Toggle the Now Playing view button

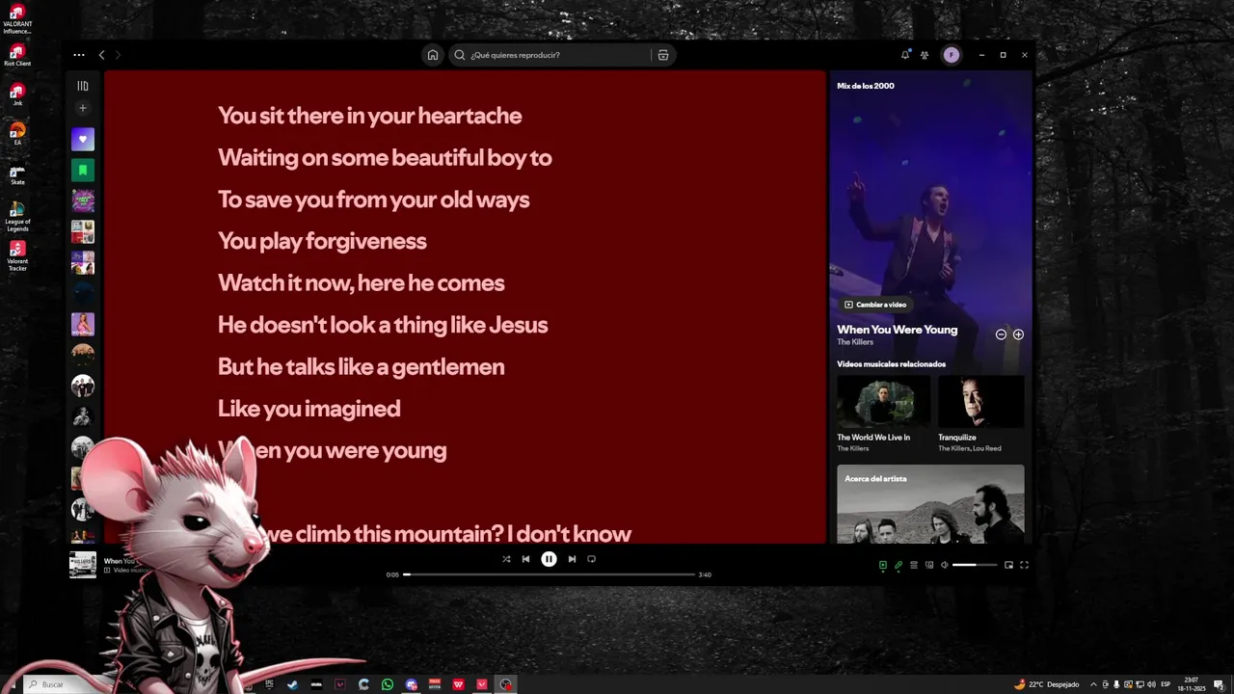(882, 565)
